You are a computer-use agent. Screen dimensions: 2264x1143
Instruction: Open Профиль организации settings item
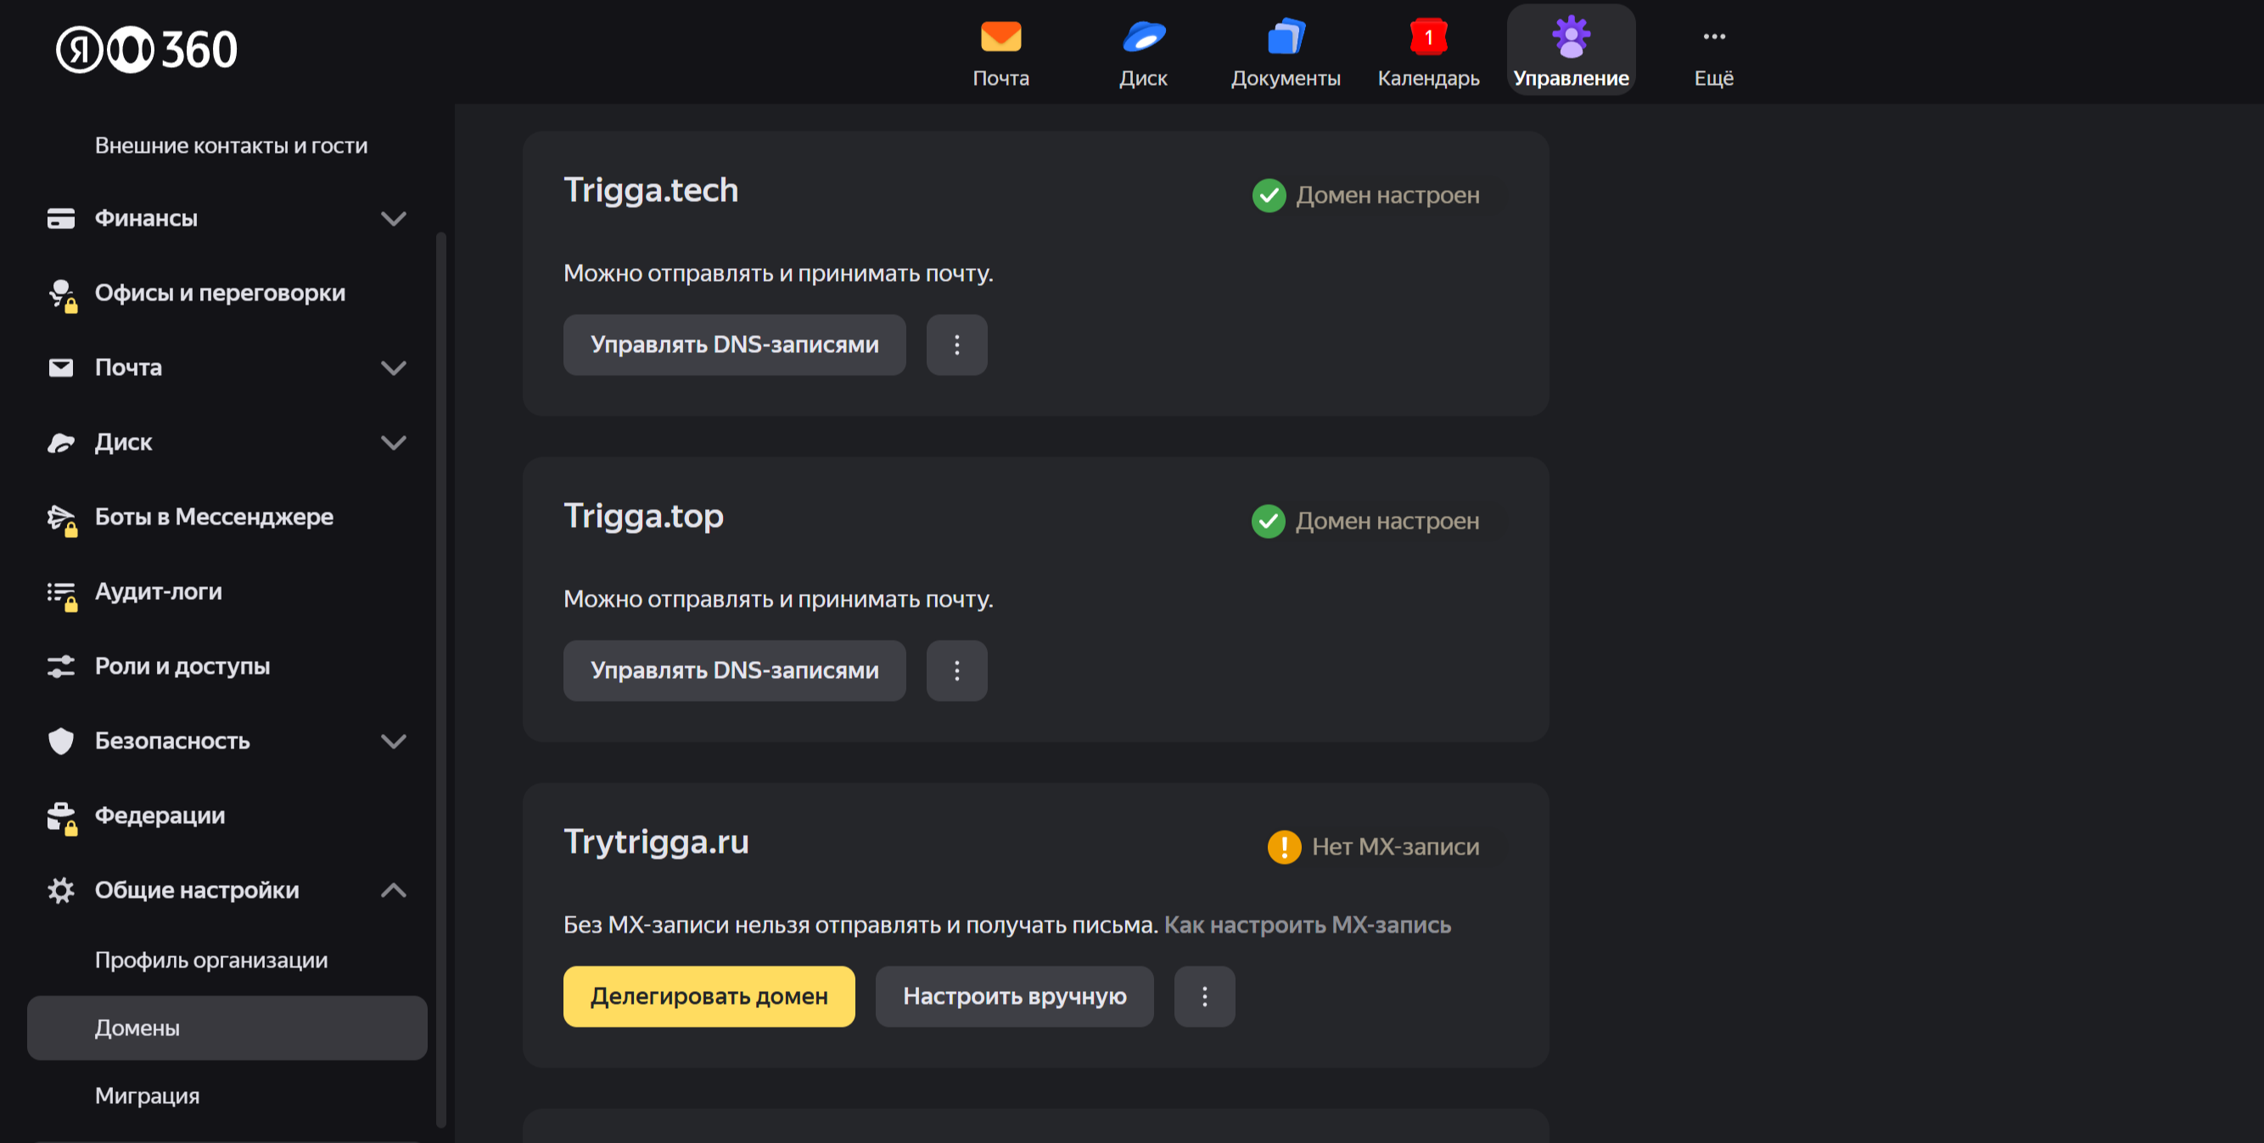point(211,960)
